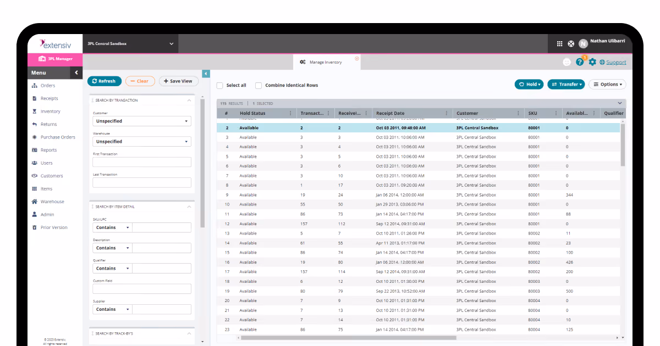Click Sep 22 2013, 10:52:00 AM cell
The image size is (660, 346).
click(400, 291)
